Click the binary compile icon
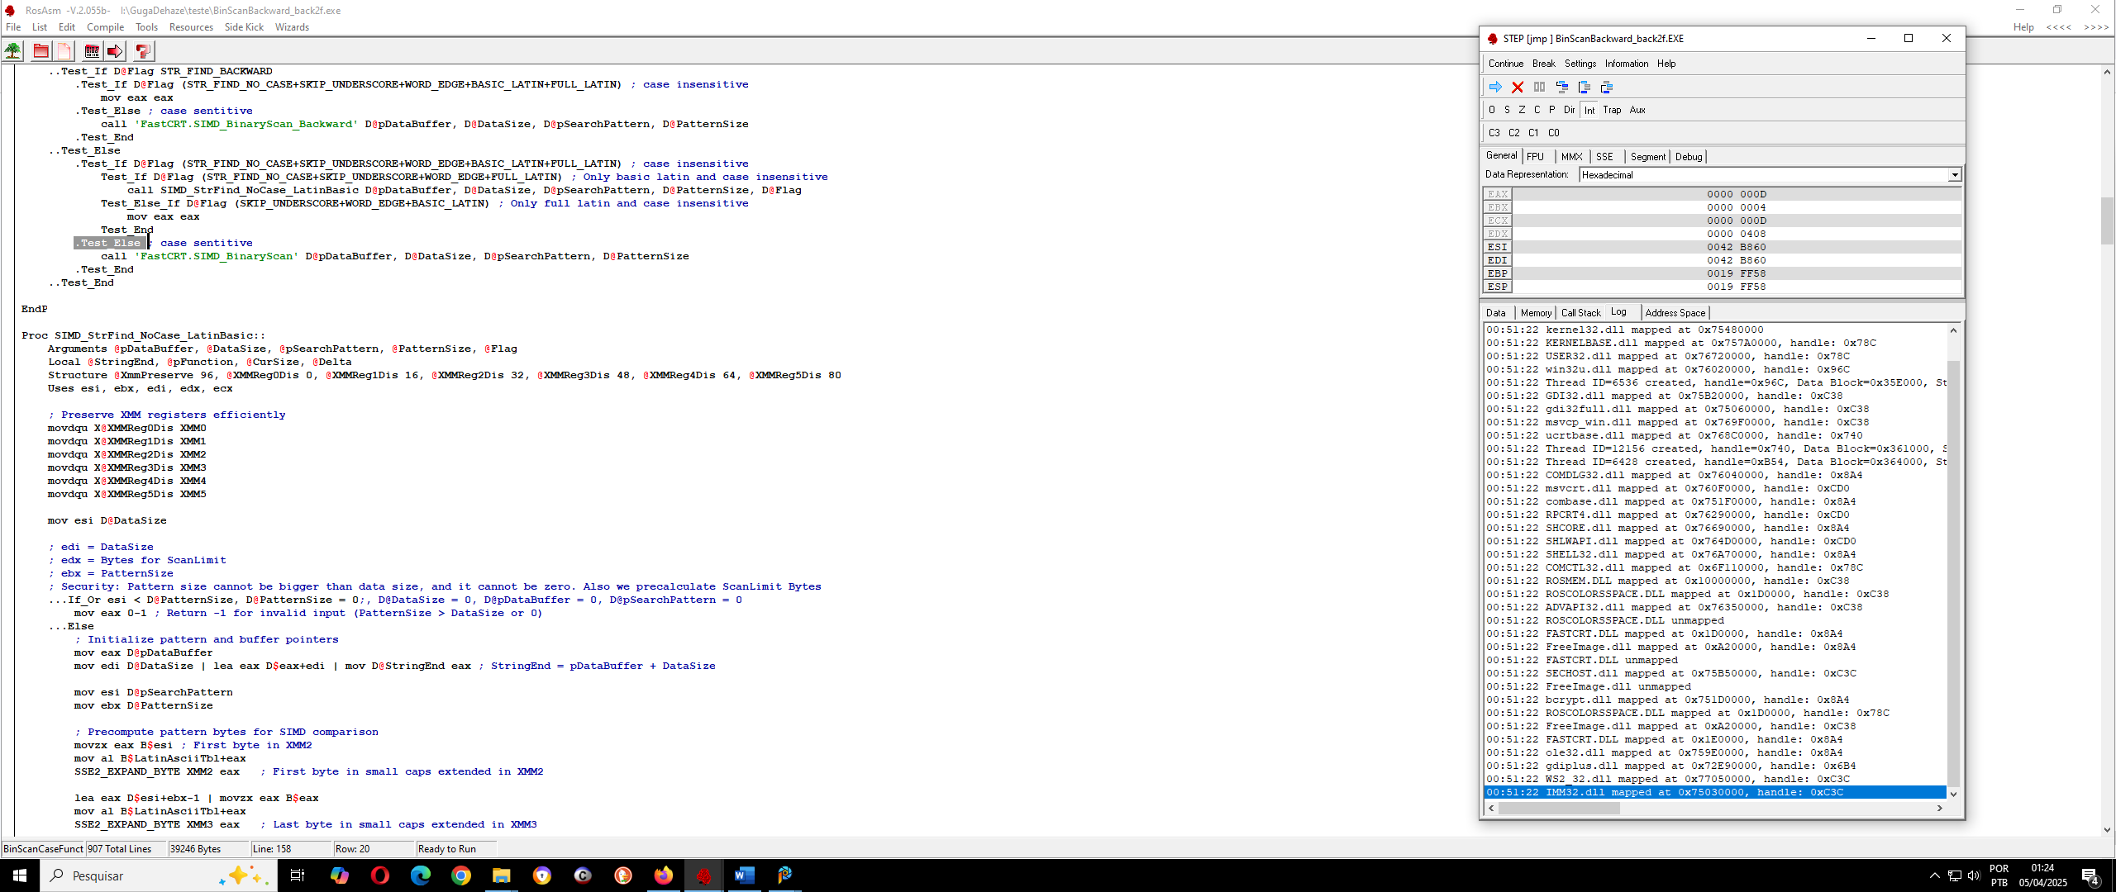 [92, 51]
